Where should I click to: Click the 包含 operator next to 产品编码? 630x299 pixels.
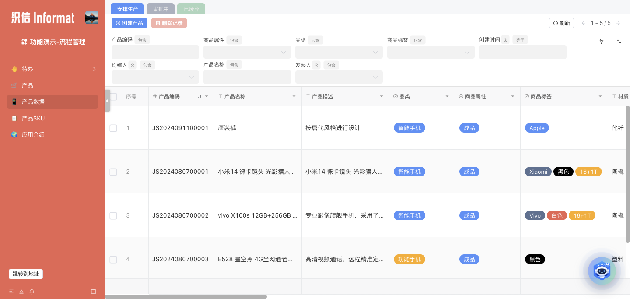pos(142,40)
